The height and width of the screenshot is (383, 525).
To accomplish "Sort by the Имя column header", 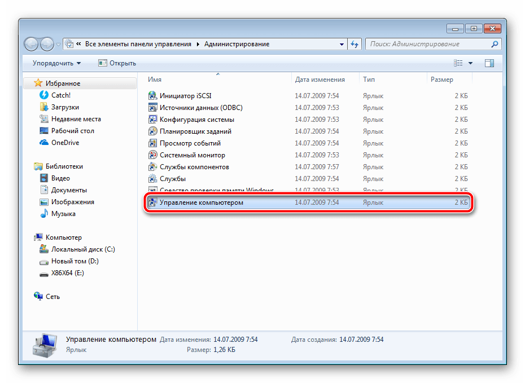I will [218, 80].
